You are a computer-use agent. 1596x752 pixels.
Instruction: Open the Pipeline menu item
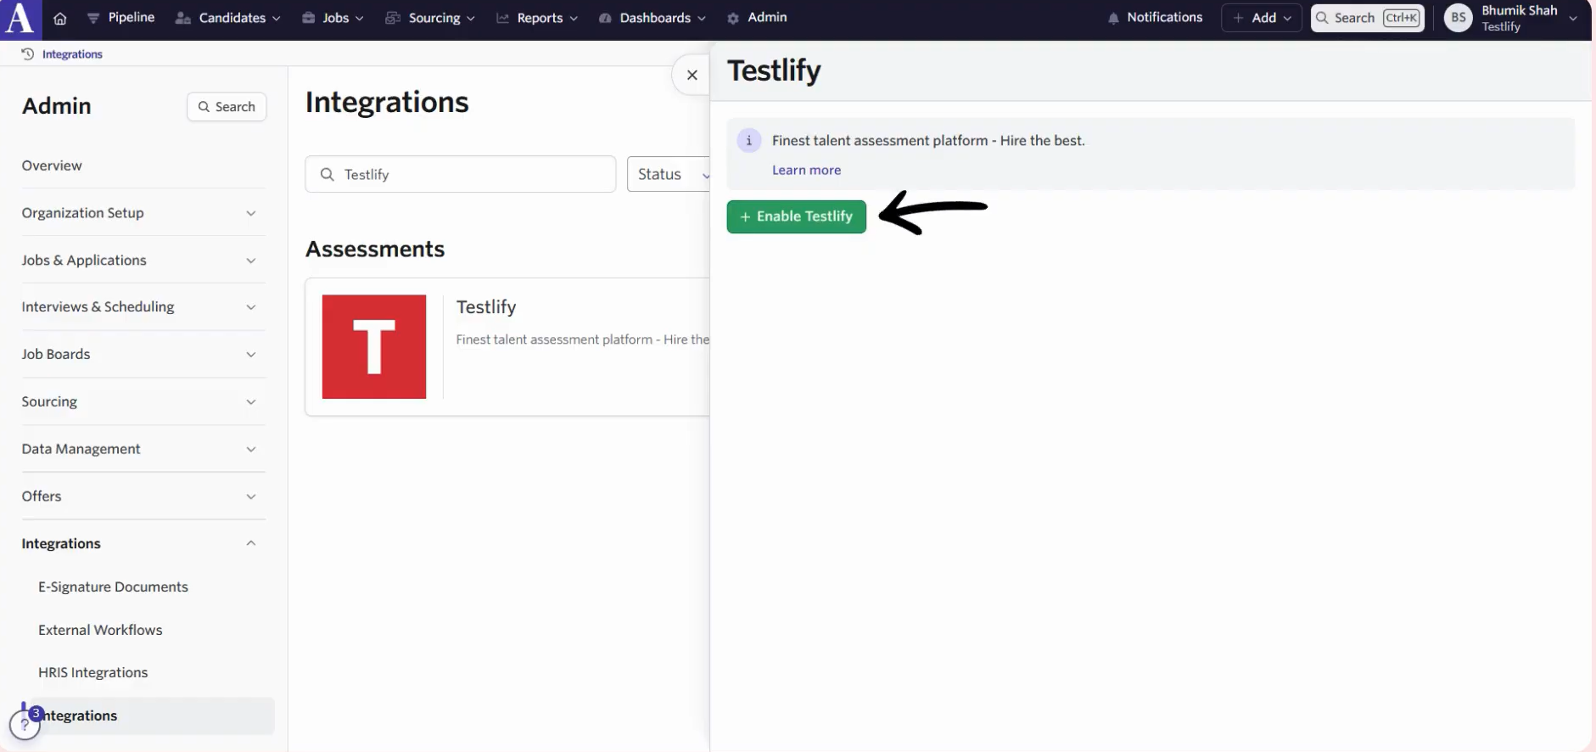pyautogui.click(x=121, y=18)
